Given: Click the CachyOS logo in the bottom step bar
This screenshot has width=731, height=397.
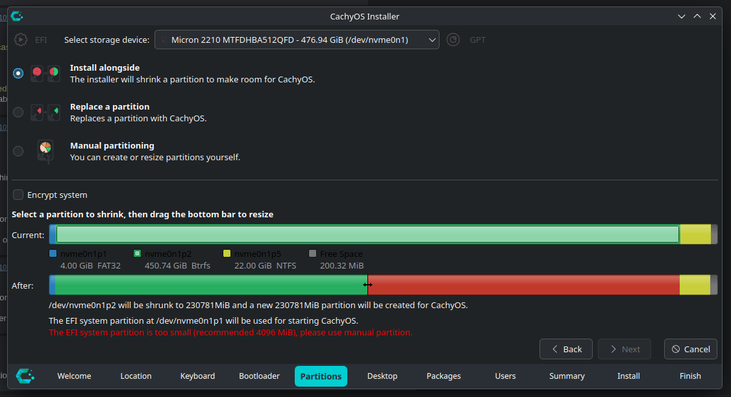Looking at the screenshot, I should [25, 376].
